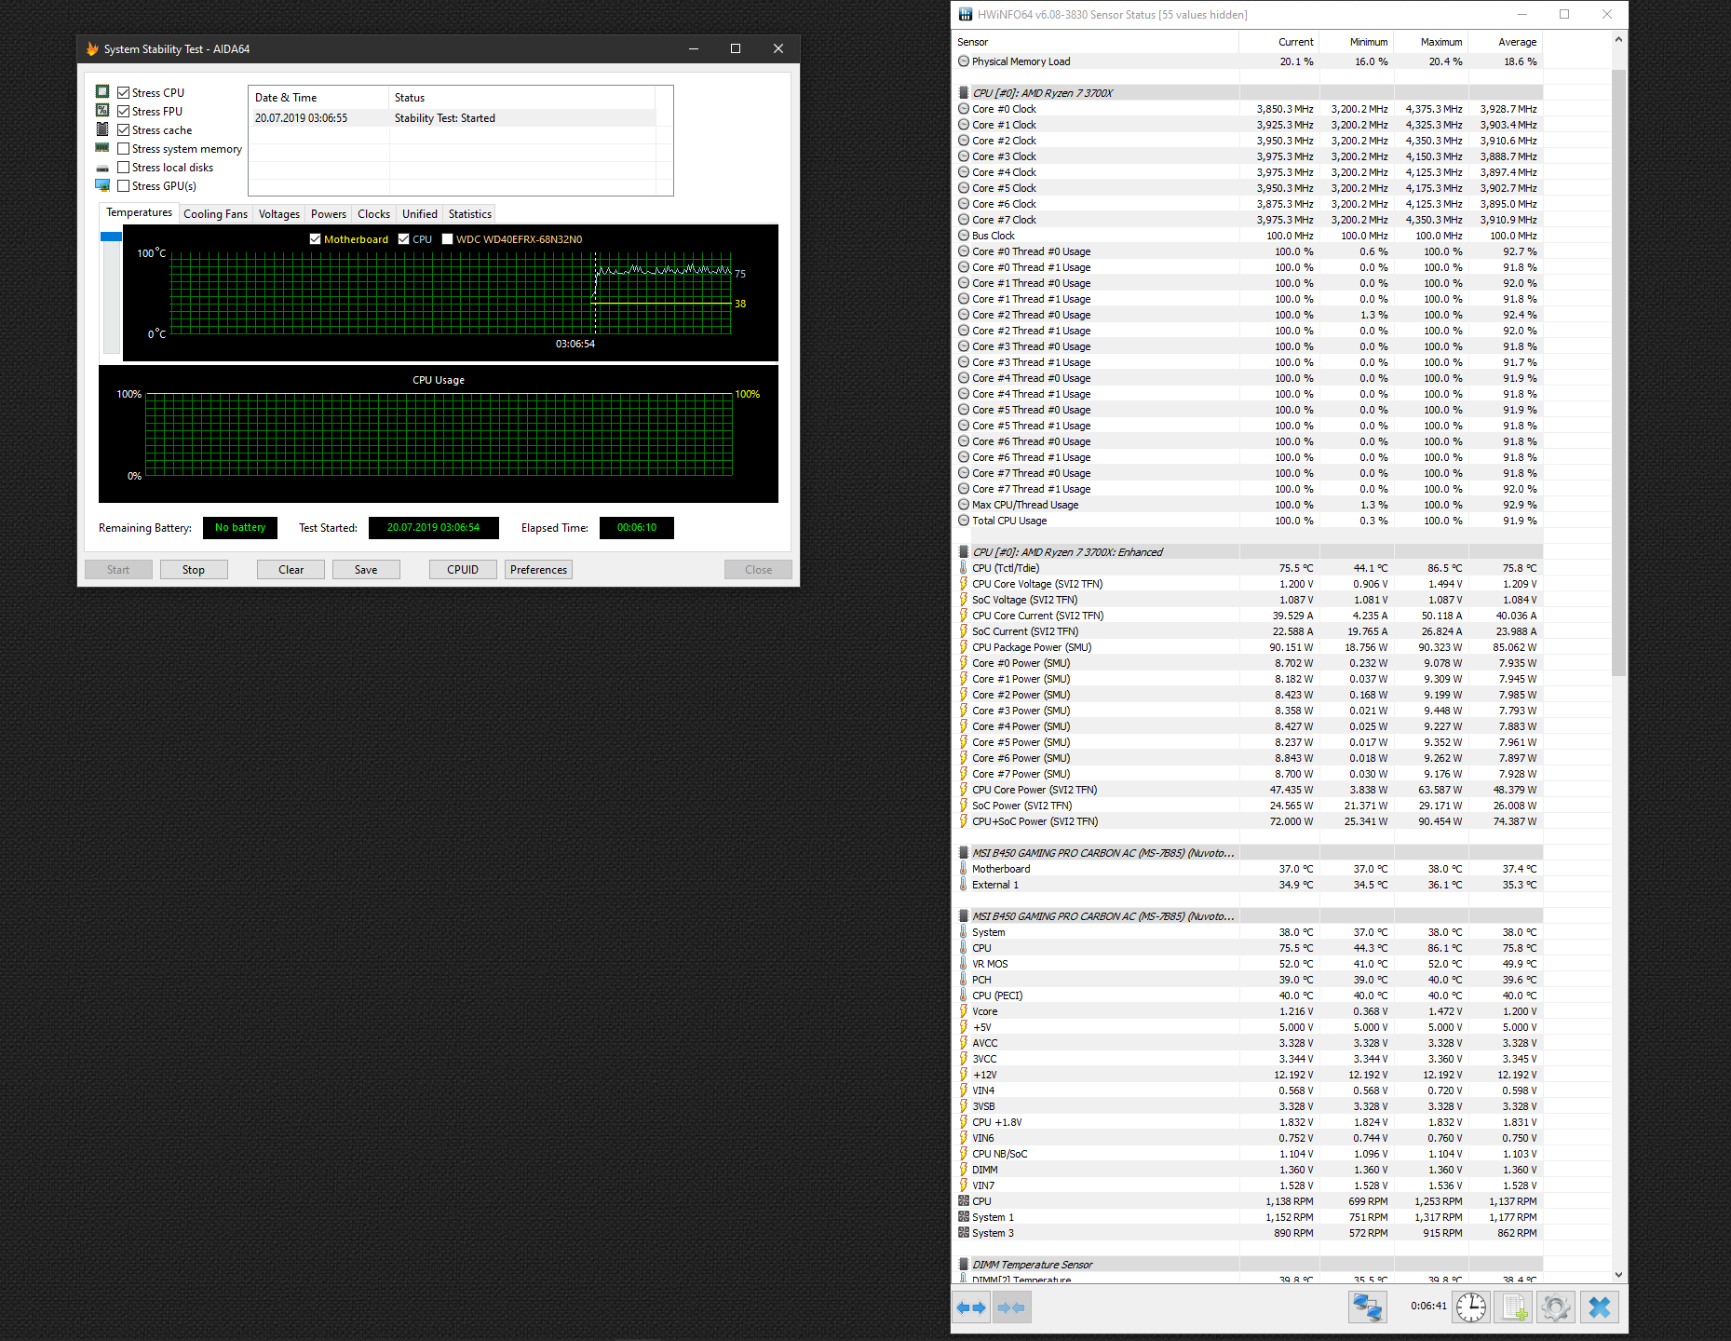This screenshot has height=1341, width=1731.
Task: Click chip icon of CPU [#0]: AMD Ryzen 7 3700X header
Action: pyautogui.click(x=964, y=93)
